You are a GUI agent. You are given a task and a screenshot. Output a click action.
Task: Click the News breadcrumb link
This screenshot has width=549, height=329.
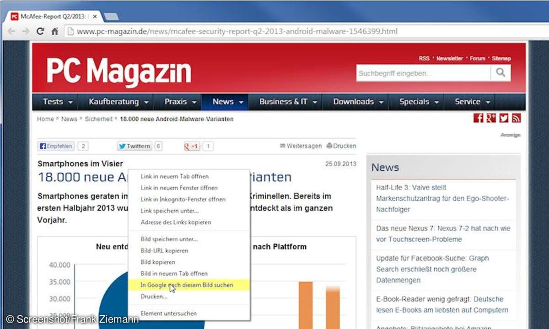pos(69,119)
